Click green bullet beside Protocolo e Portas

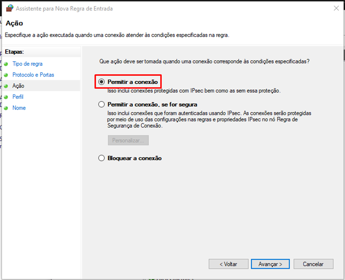[6, 75]
